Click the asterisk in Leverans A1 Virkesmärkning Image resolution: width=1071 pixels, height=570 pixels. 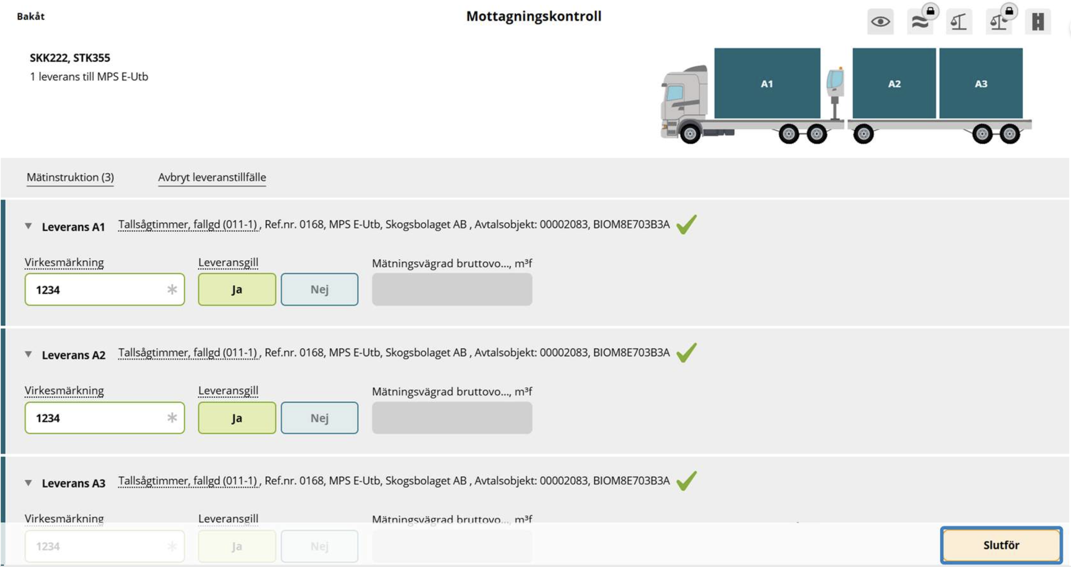[x=172, y=289]
